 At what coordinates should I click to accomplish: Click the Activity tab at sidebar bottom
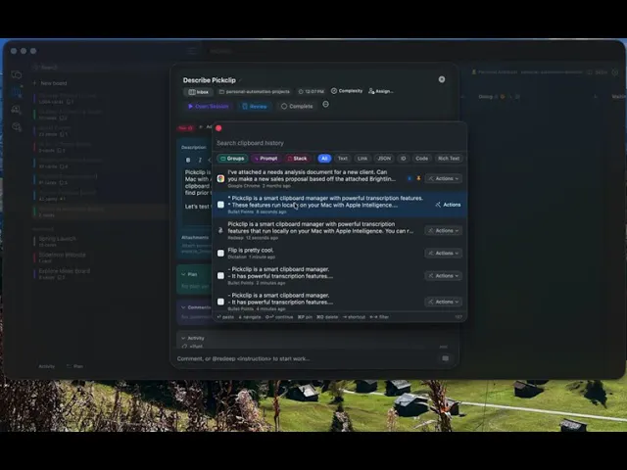click(x=46, y=366)
